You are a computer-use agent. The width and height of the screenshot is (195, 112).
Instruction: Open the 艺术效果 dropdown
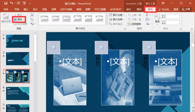tap(21, 24)
